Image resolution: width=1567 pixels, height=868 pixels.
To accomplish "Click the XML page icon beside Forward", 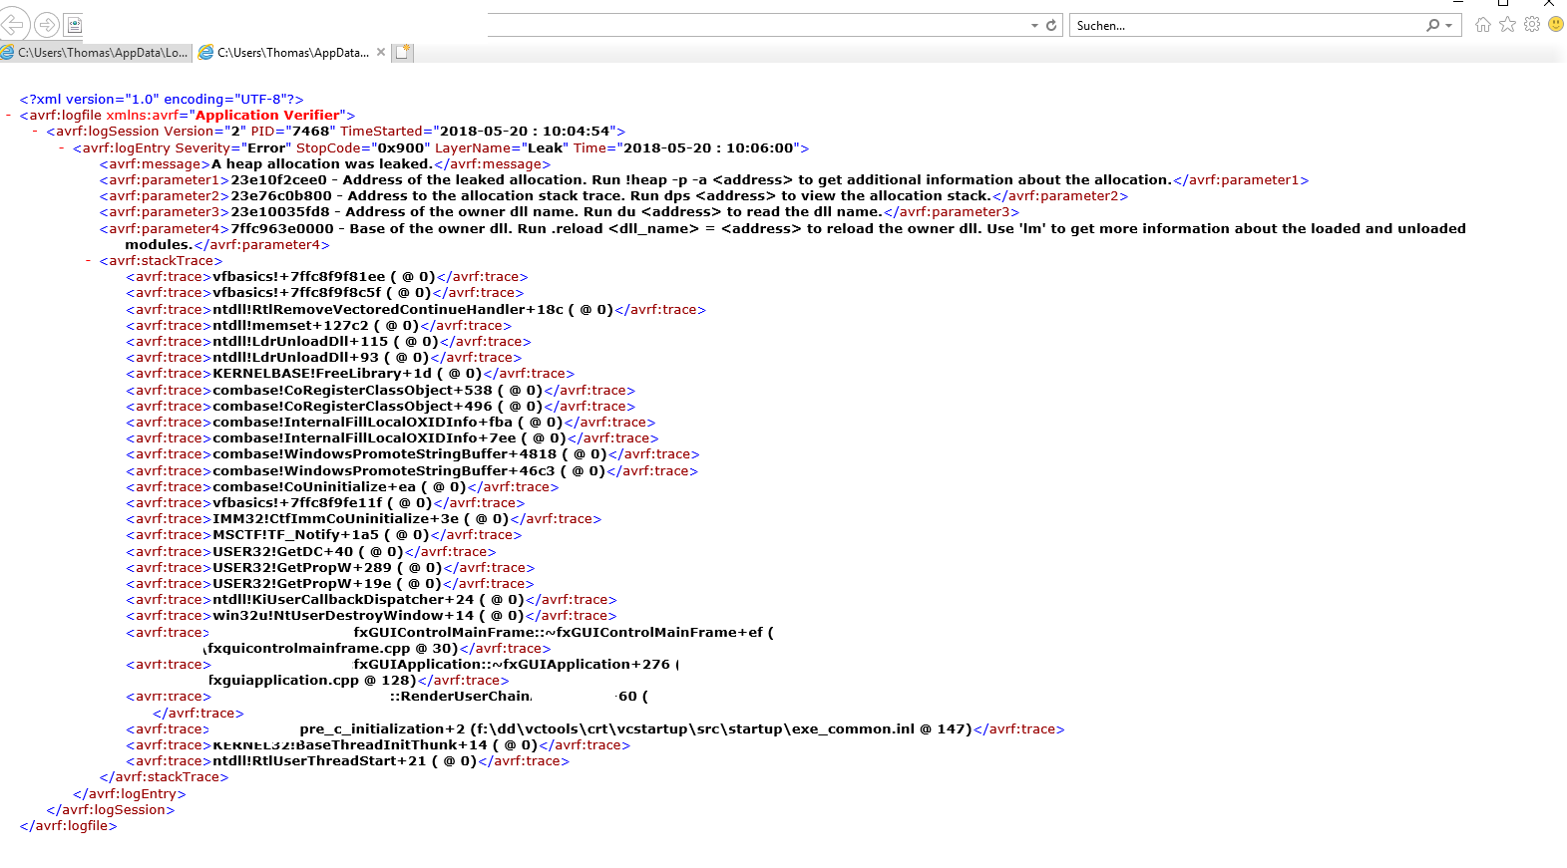I will click(x=74, y=25).
